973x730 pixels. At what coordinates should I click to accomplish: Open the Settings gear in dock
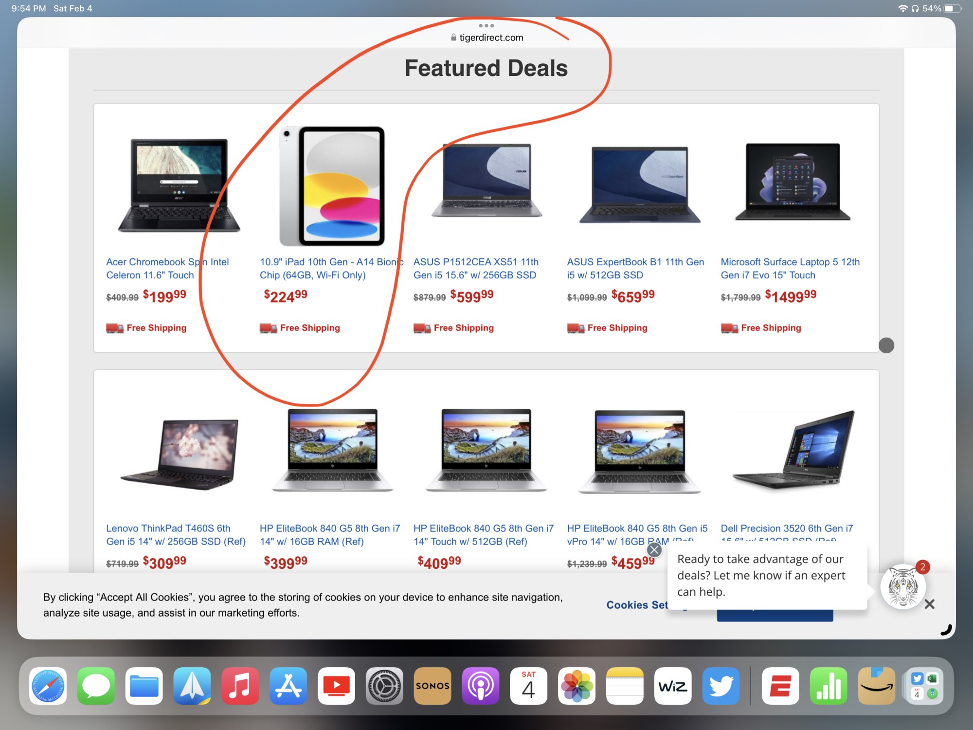(384, 686)
